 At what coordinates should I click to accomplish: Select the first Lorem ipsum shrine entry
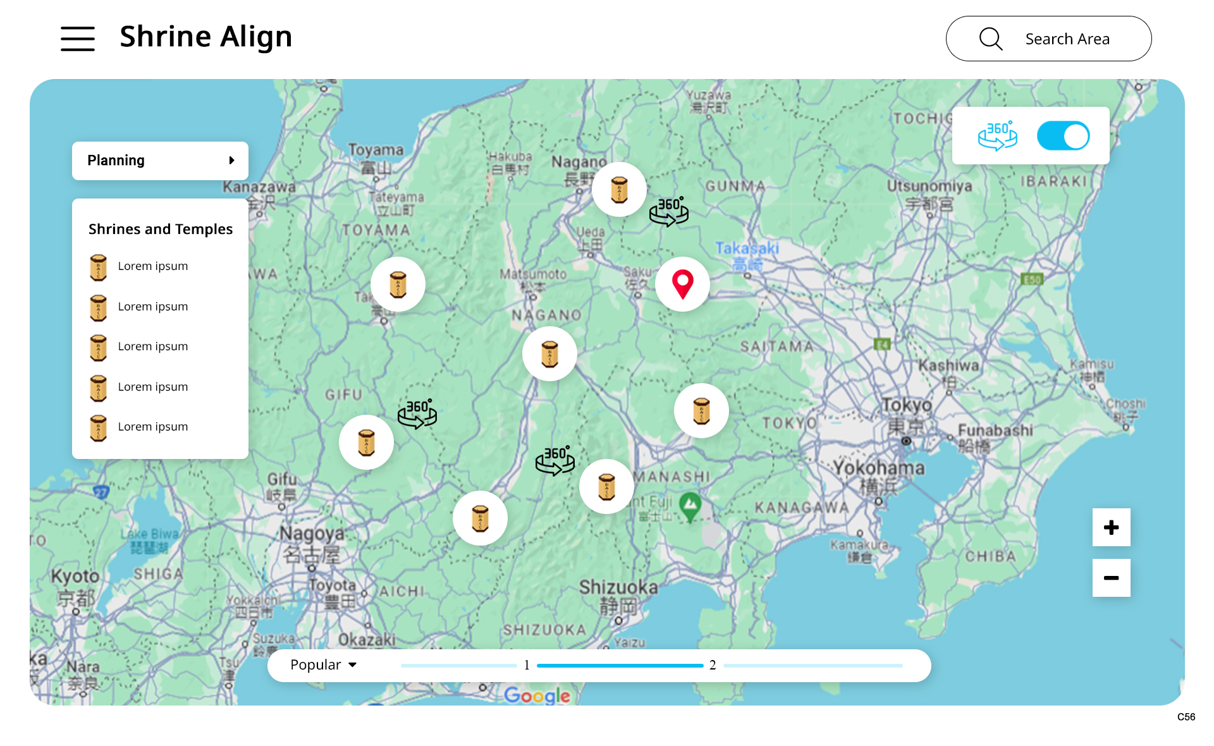point(152,266)
